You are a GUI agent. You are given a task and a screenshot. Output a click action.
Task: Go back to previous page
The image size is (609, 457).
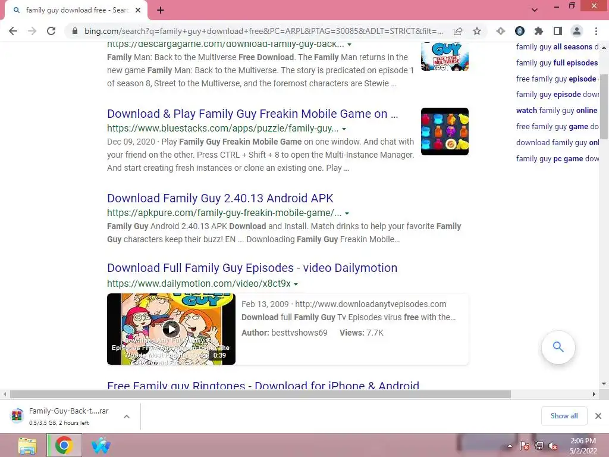click(13, 31)
